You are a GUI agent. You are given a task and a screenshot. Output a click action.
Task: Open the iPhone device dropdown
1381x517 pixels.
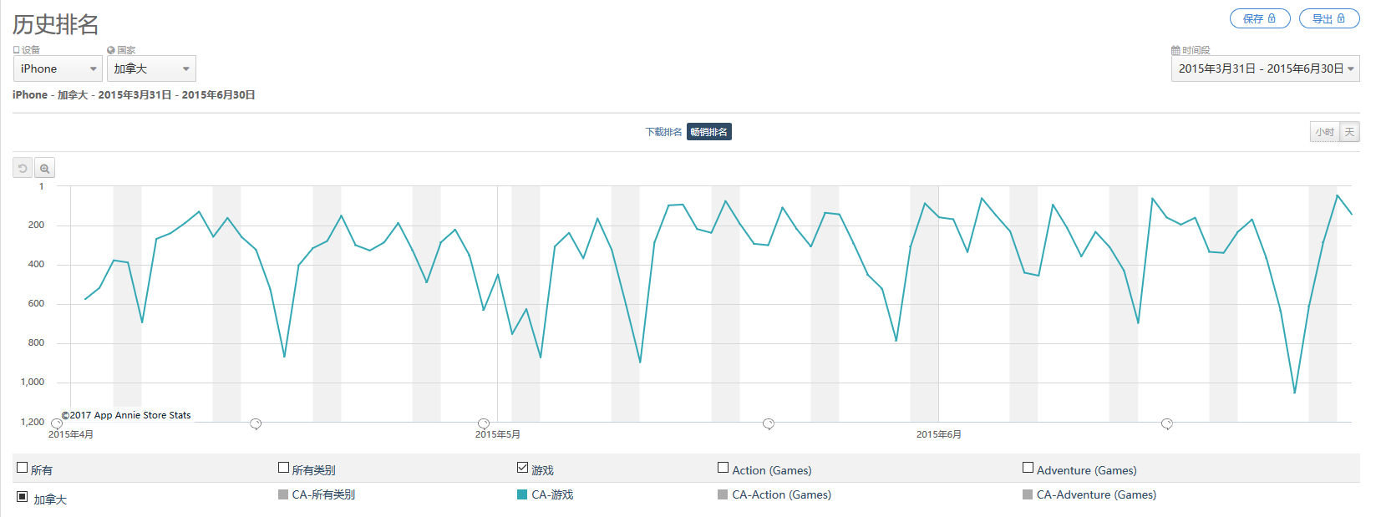tap(58, 68)
